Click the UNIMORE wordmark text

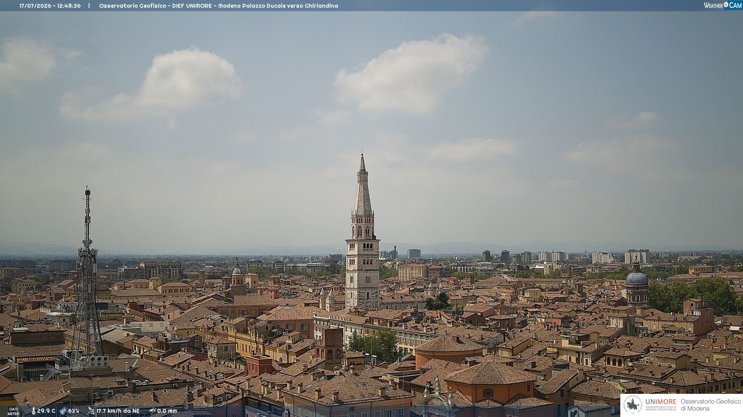(661, 402)
